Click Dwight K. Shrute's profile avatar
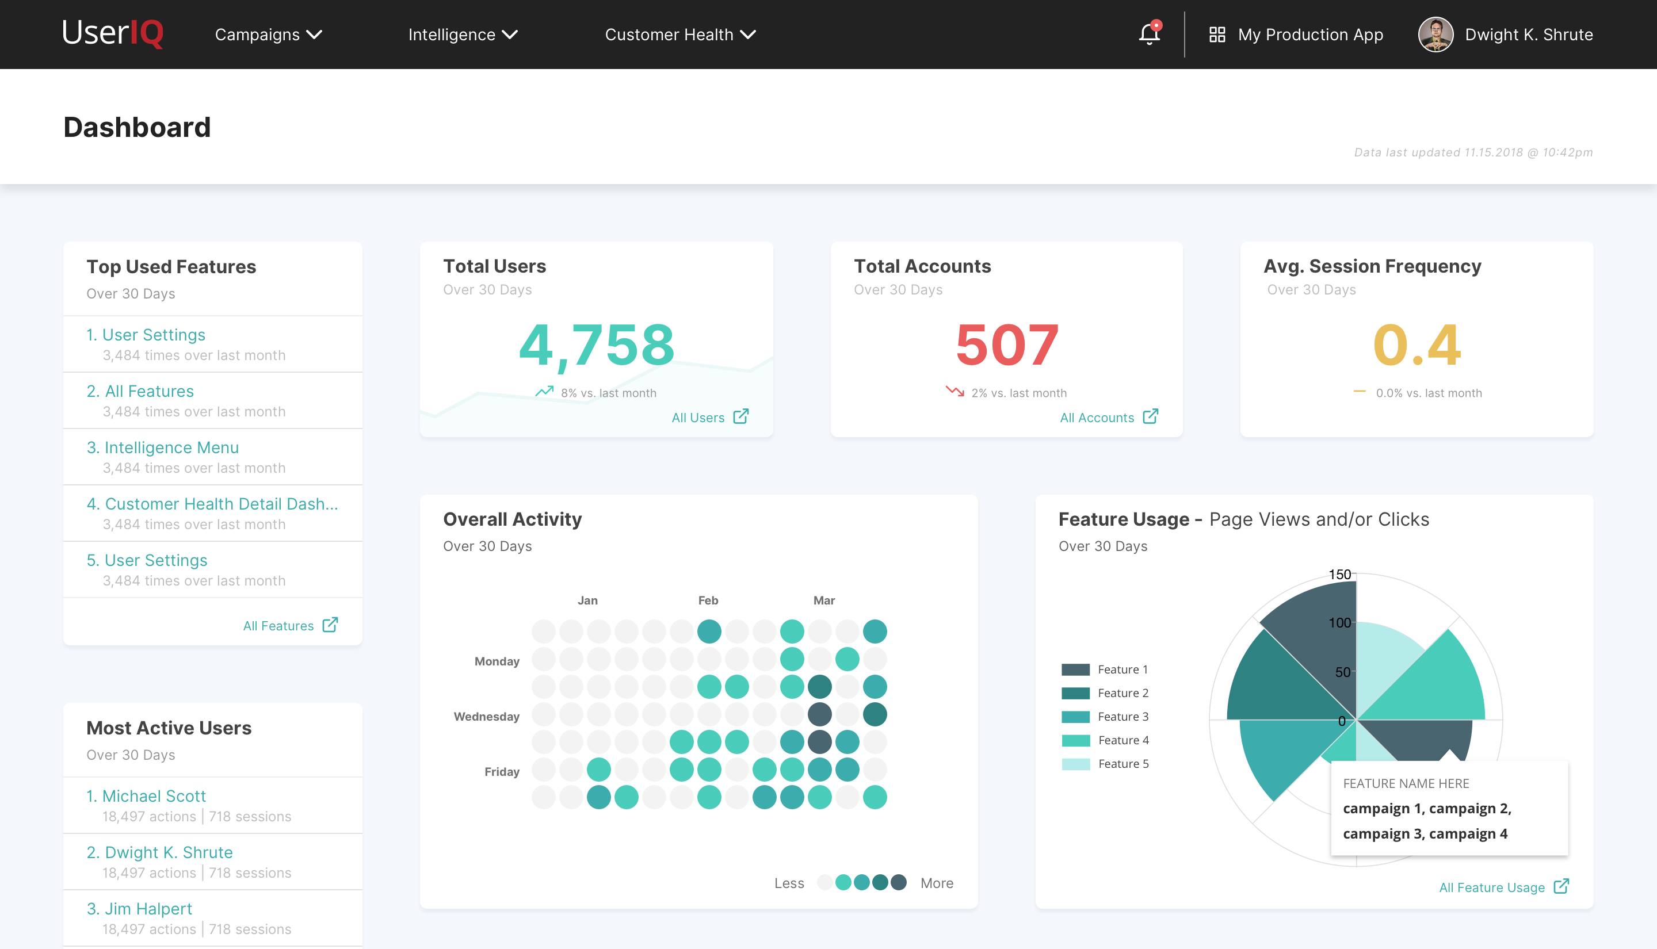The width and height of the screenshot is (1657, 949). (1435, 35)
